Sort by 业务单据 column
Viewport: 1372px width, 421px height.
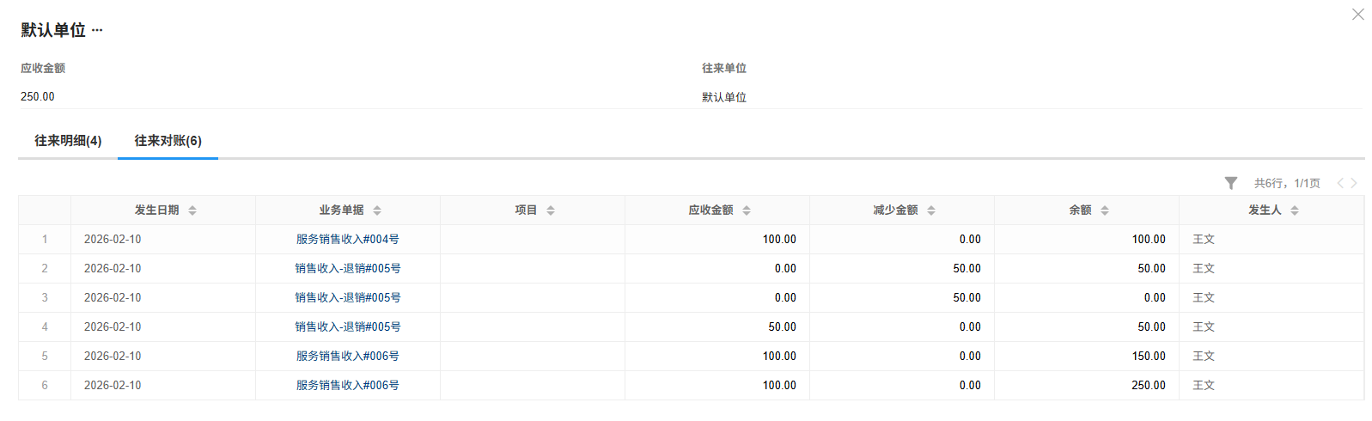pyautogui.click(x=377, y=210)
